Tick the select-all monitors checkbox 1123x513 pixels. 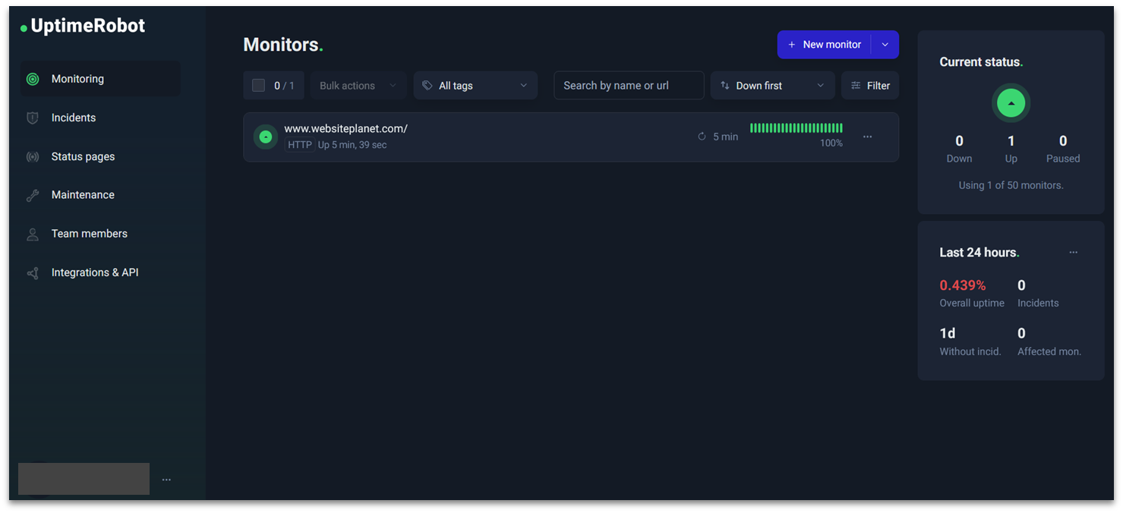point(258,85)
